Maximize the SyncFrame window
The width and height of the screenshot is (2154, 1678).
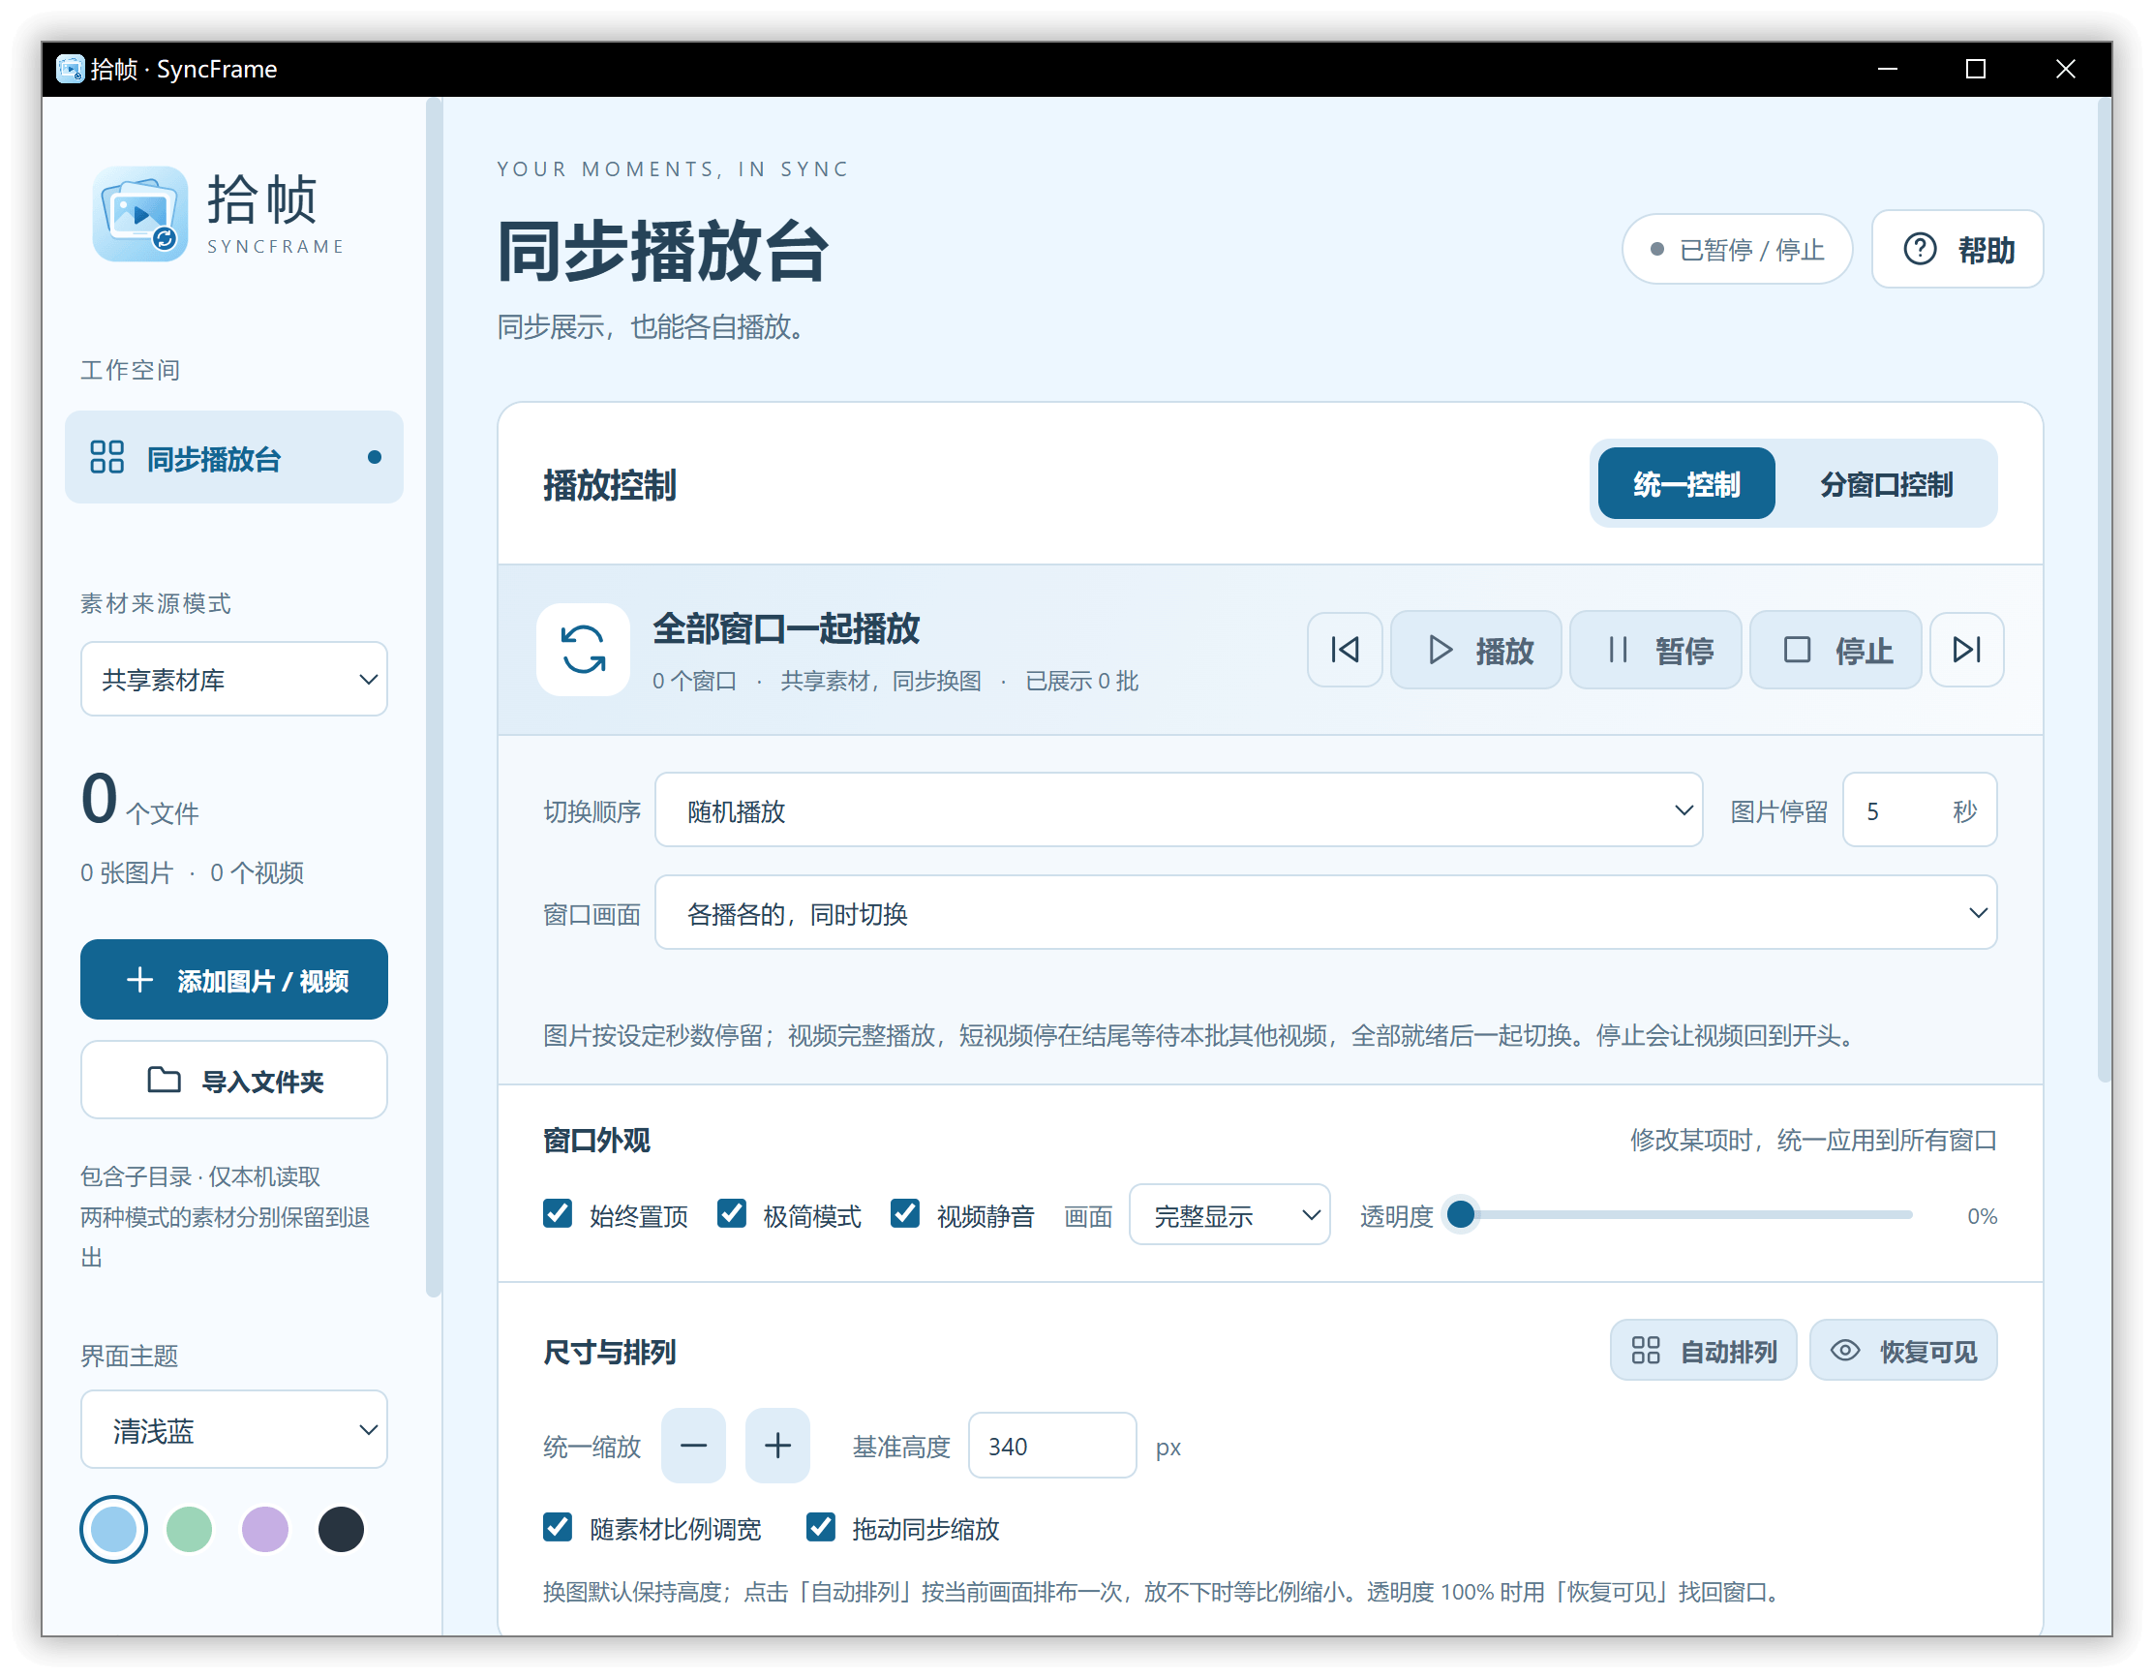tap(1976, 69)
